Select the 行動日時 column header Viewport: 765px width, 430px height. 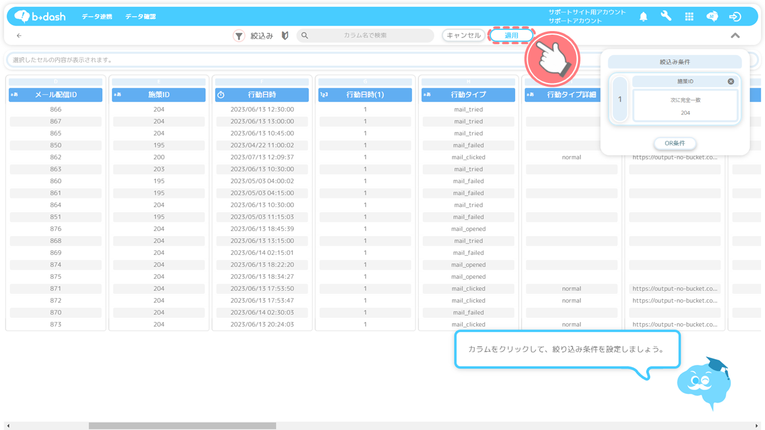262,95
